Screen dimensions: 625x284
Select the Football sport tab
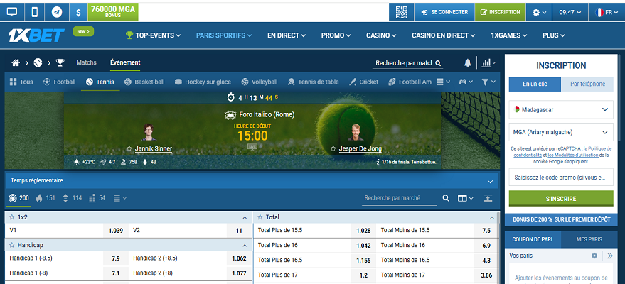[59, 82]
